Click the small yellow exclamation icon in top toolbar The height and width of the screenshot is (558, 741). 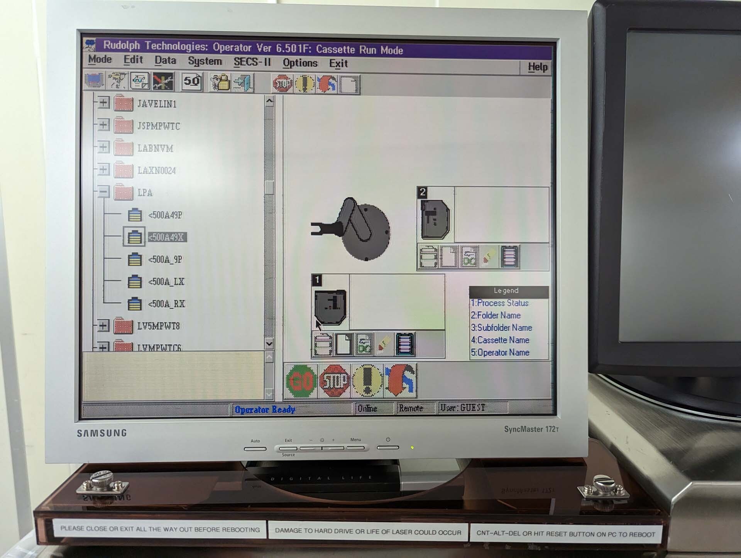click(305, 84)
